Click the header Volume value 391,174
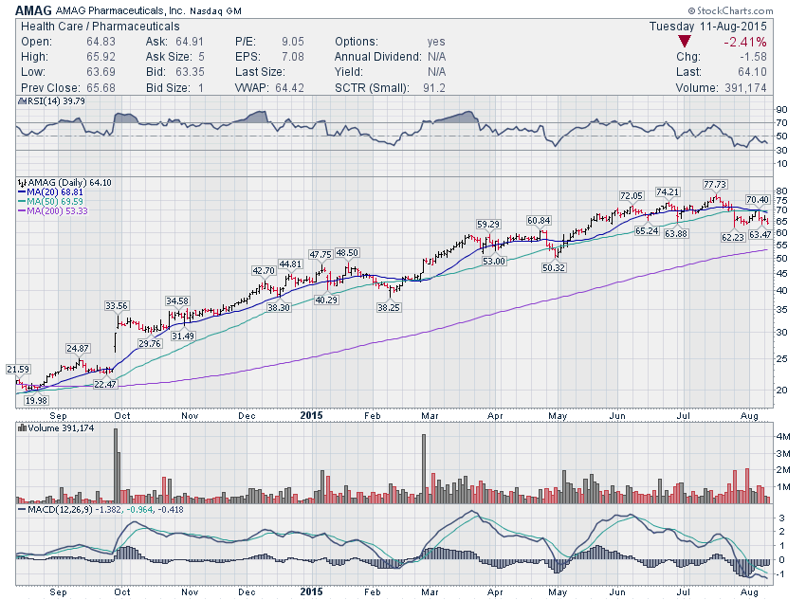Screen dimensions: 806x600 (x=745, y=88)
